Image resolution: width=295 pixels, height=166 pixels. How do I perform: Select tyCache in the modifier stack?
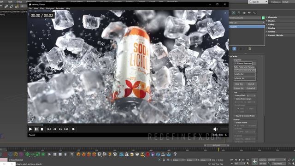247,27
